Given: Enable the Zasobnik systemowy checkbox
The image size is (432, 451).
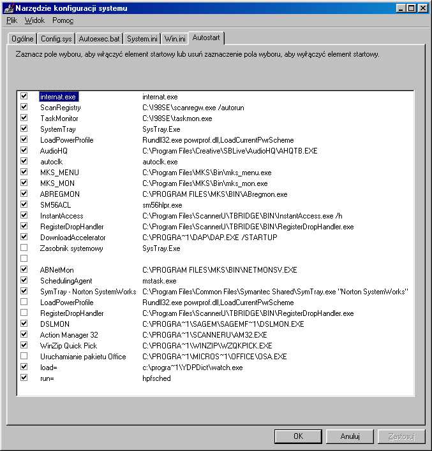Looking at the screenshot, I should (x=24, y=247).
